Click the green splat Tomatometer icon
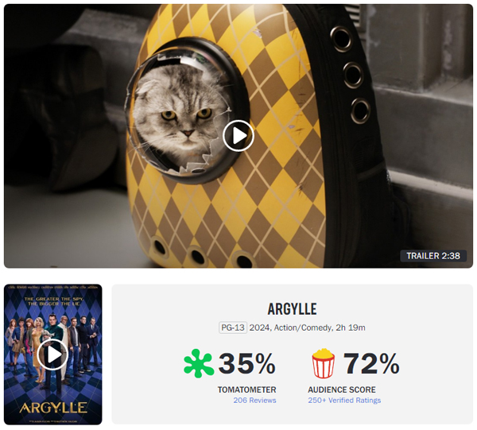 coord(199,364)
